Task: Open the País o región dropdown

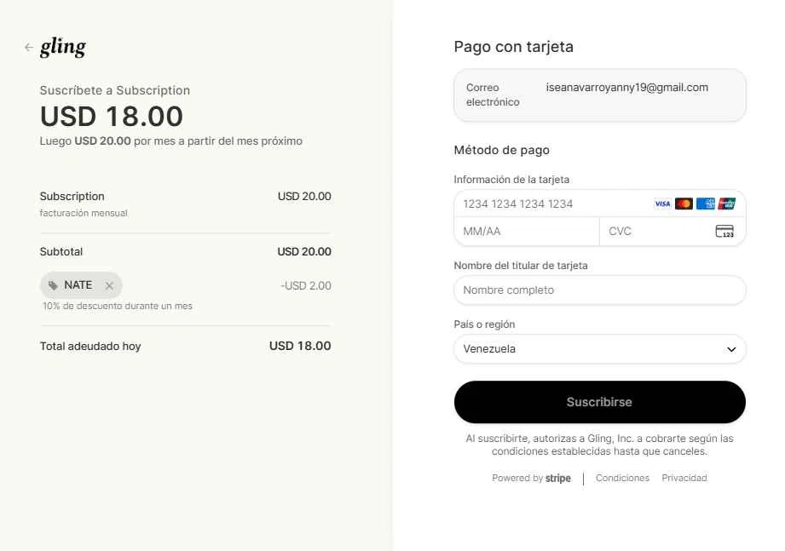Action: pos(600,349)
